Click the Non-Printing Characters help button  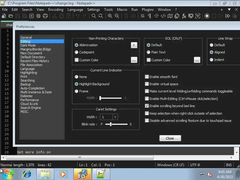(x=134, y=45)
